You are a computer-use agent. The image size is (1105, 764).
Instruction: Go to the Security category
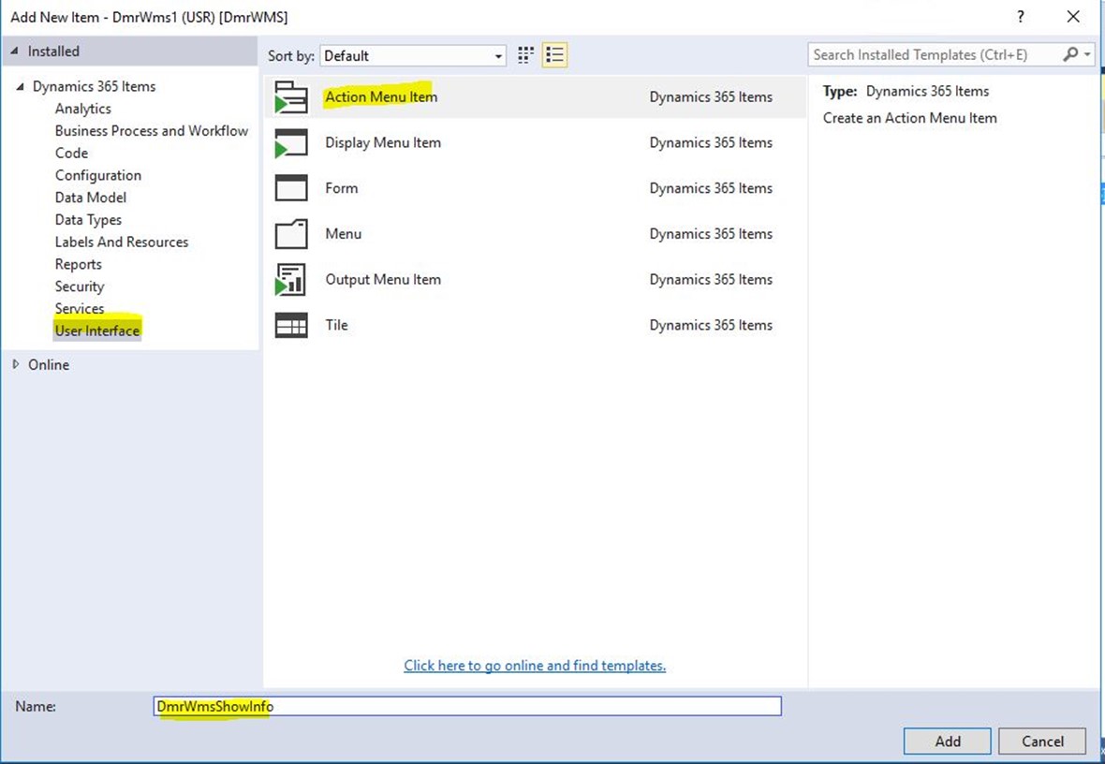click(80, 286)
